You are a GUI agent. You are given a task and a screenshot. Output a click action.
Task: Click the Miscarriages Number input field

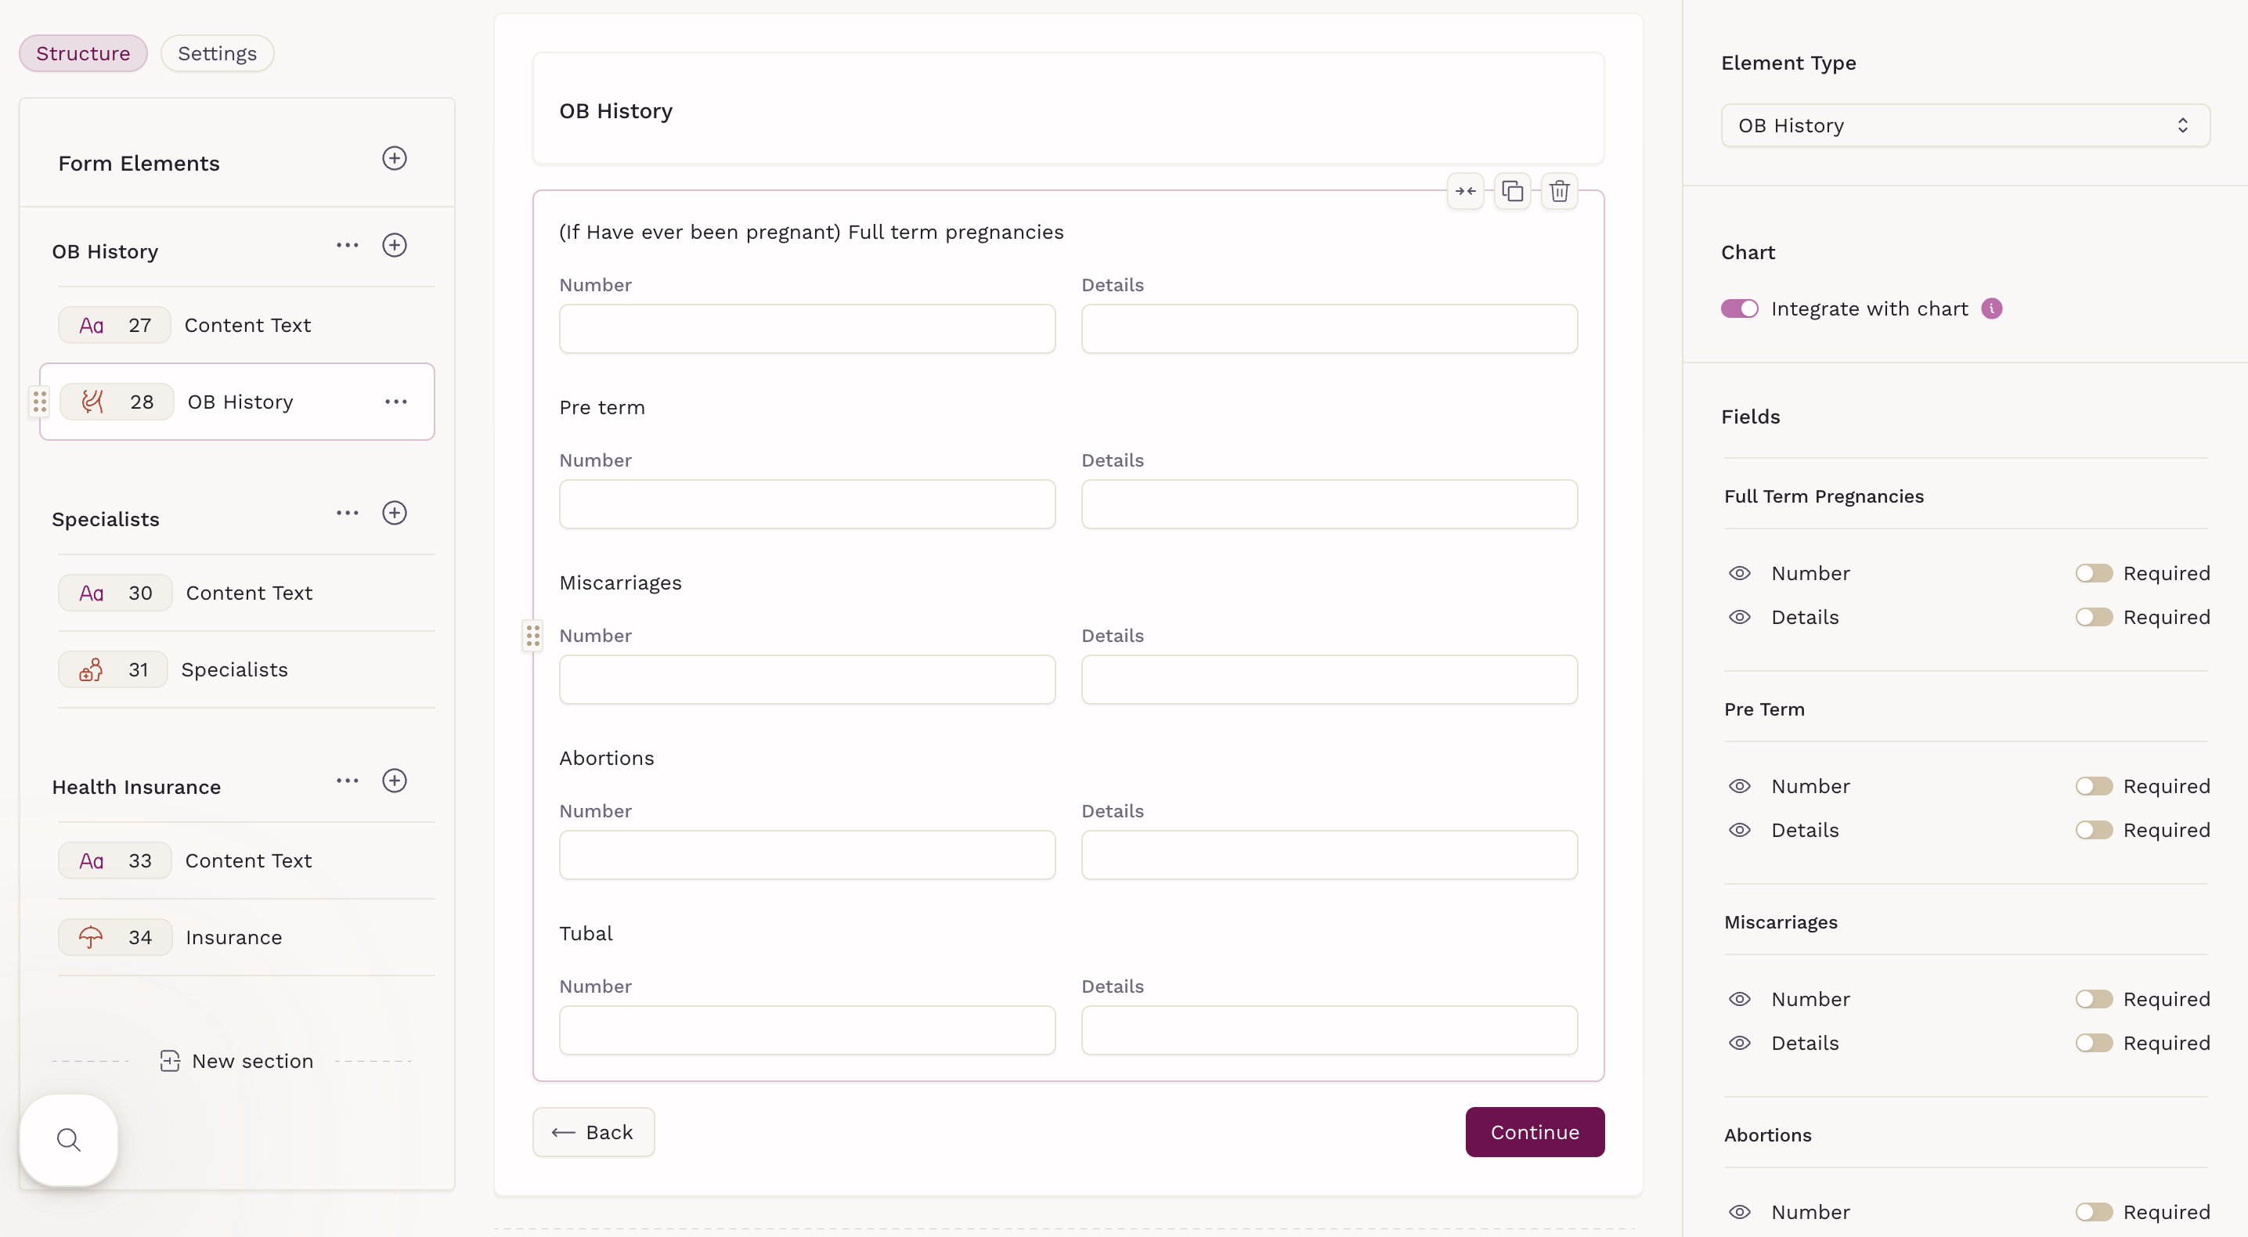806,680
